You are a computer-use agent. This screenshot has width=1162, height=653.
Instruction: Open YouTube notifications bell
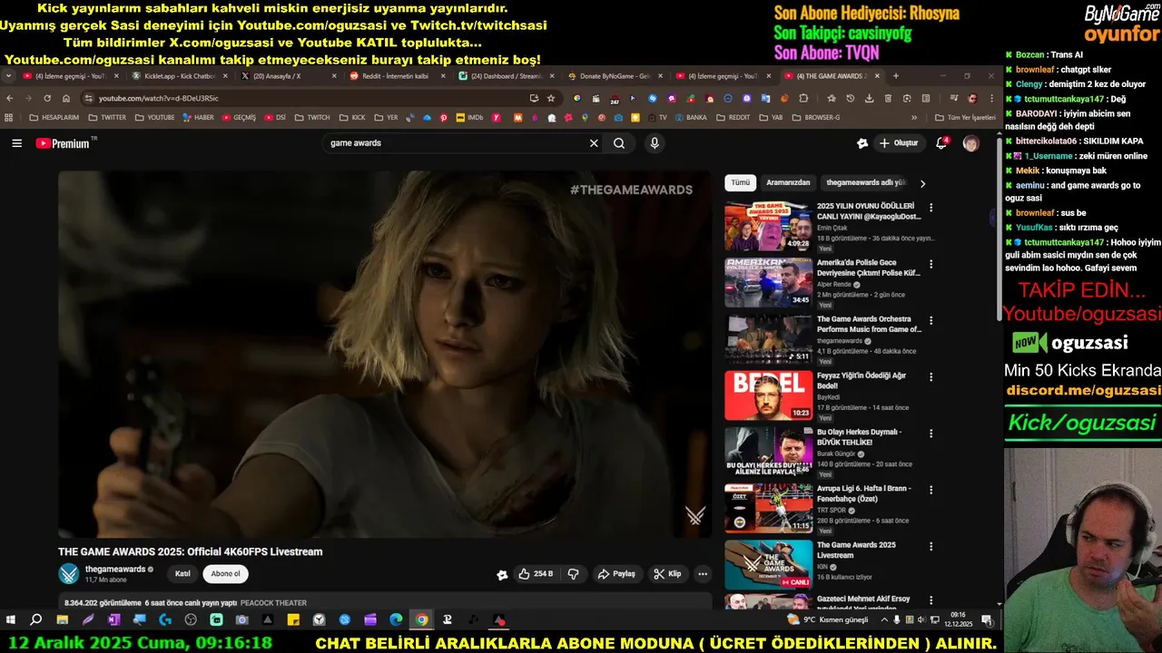(941, 143)
